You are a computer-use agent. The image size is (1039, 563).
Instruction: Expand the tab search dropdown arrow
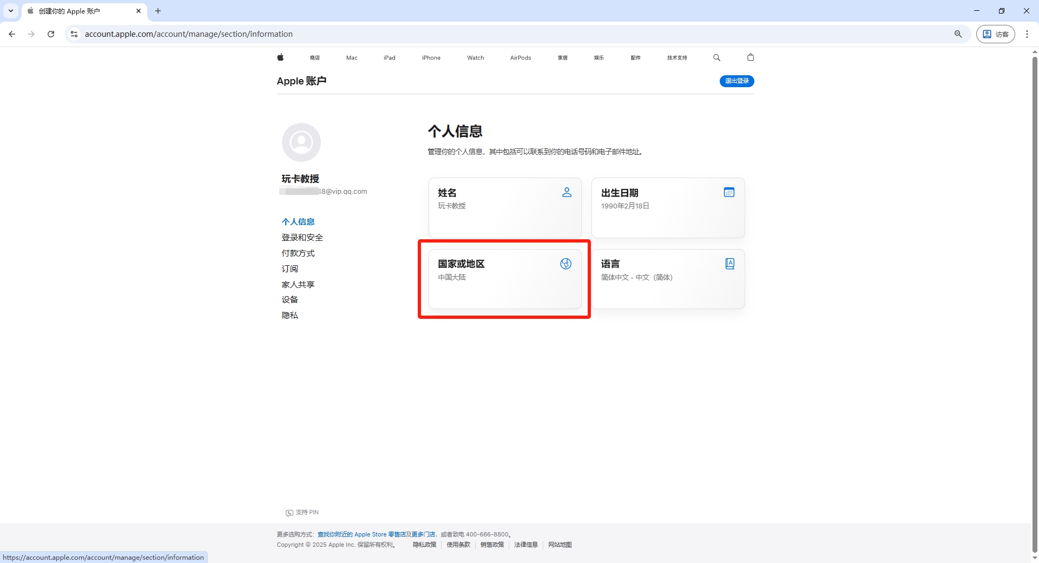[11, 11]
